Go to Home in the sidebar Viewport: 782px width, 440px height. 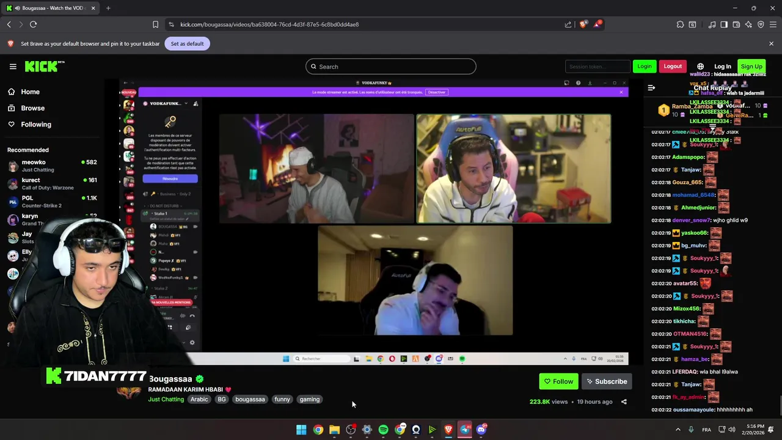click(30, 92)
